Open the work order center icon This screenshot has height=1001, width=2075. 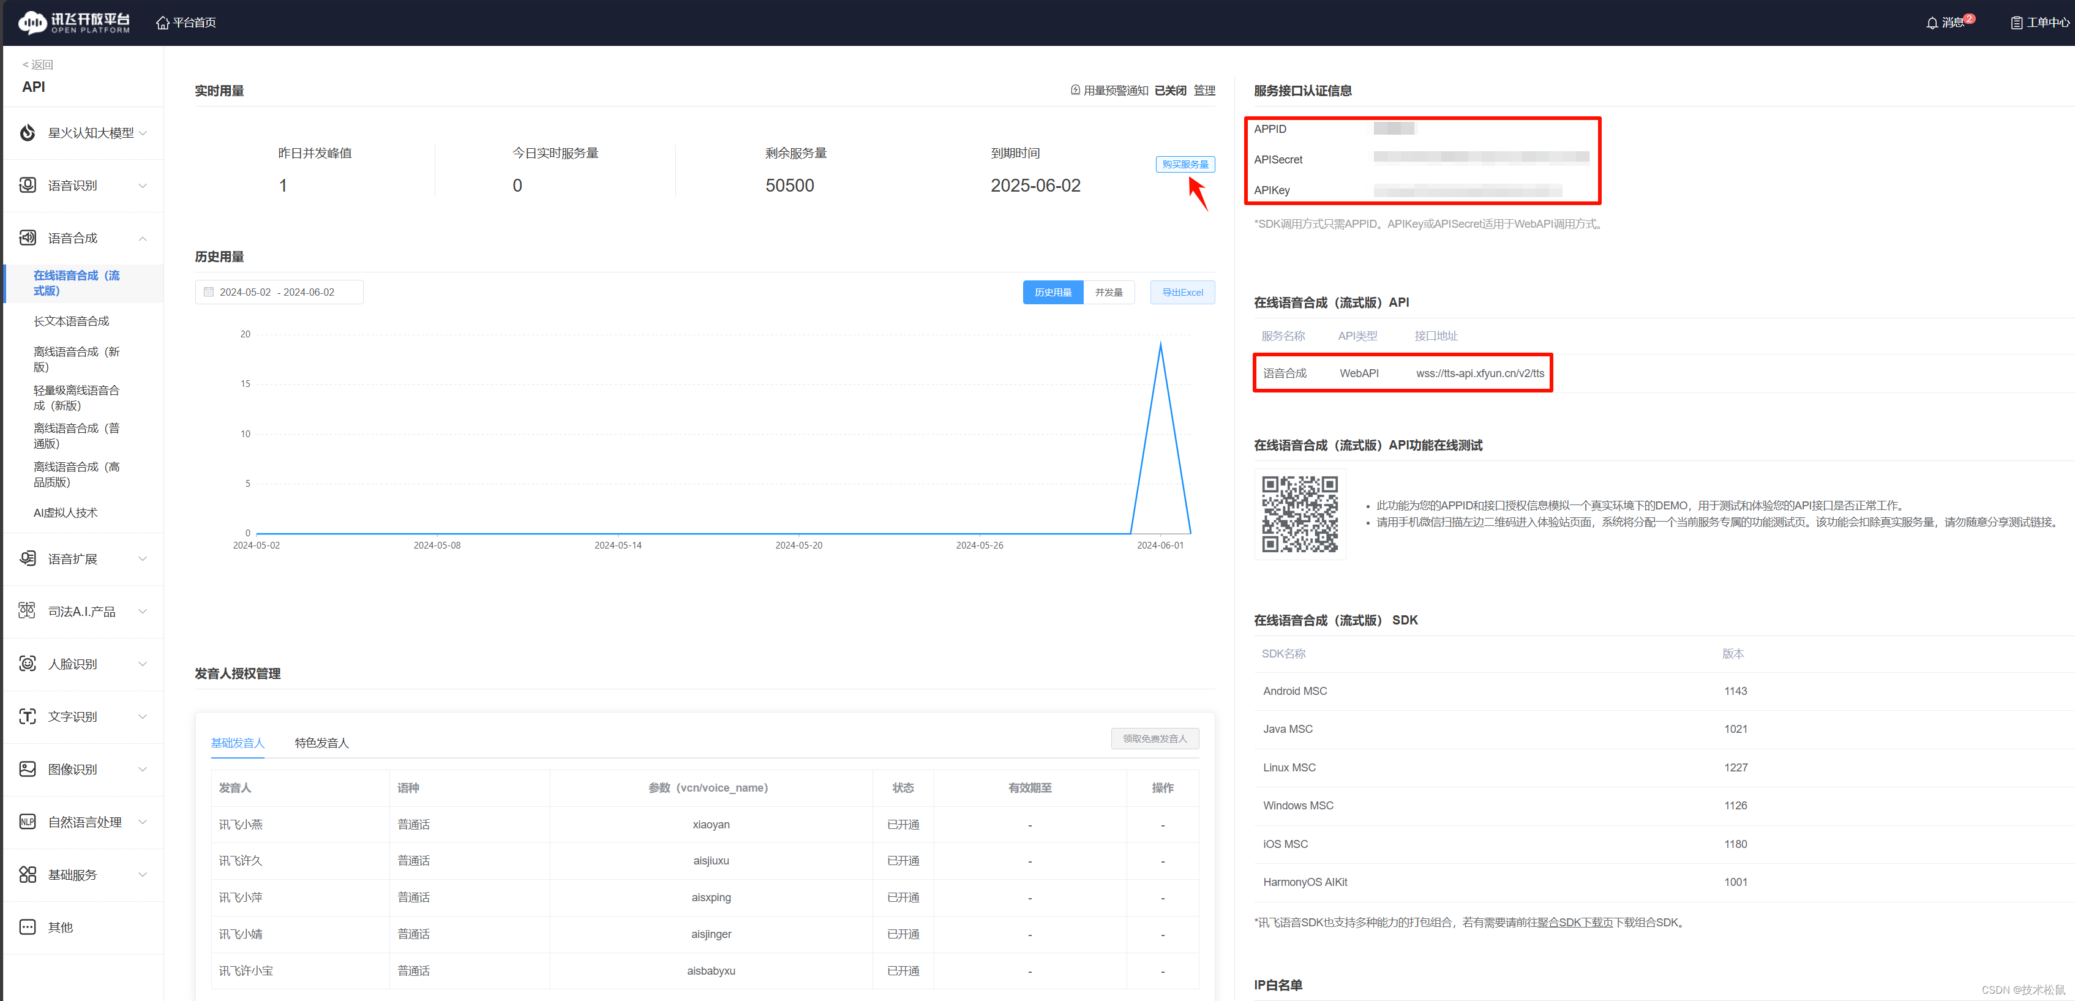2016,23
